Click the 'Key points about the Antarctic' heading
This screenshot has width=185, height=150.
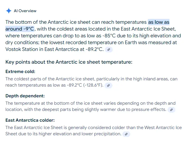point(69,62)
